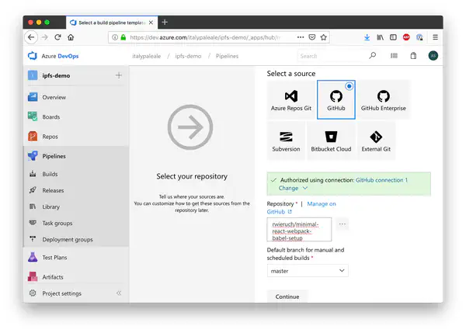Click the add project plus icon
The width and height of the screenshot is (466, 333).
pyautogui.click(x=118, y=75)
